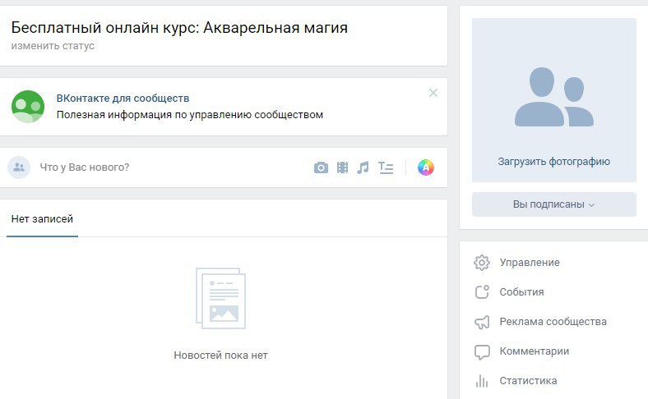Click the Новостей пока нет text

coord(220,355)
